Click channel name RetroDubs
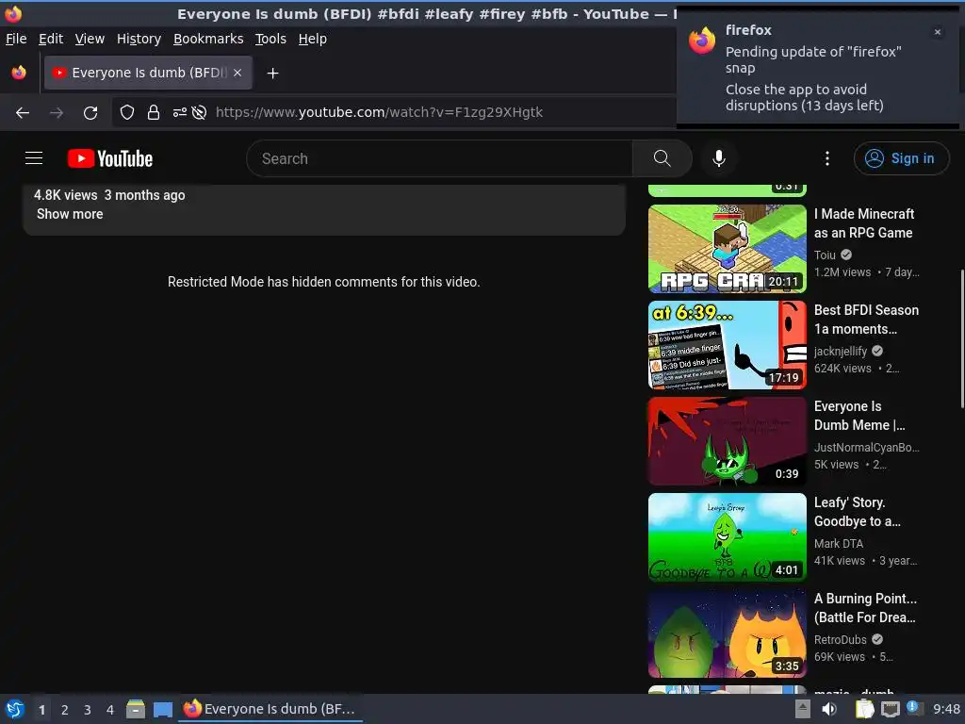 [840, 640]
